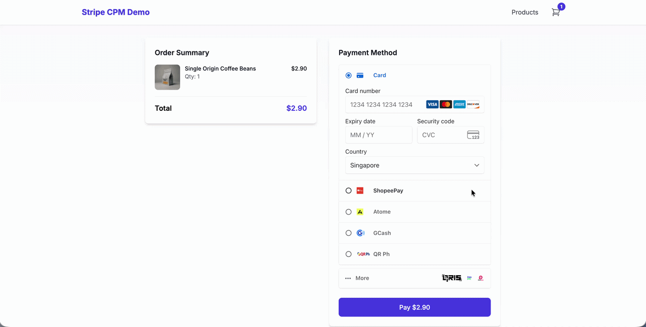Select Atome as payment method

[x=348, y=212]
